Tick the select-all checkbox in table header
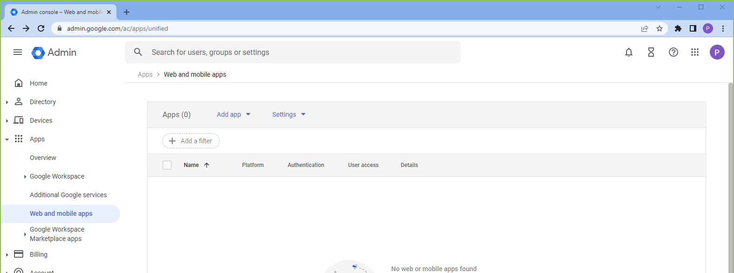Image resolution: width=734 pixels, height=273 pixels. click(x=167, y=165)
